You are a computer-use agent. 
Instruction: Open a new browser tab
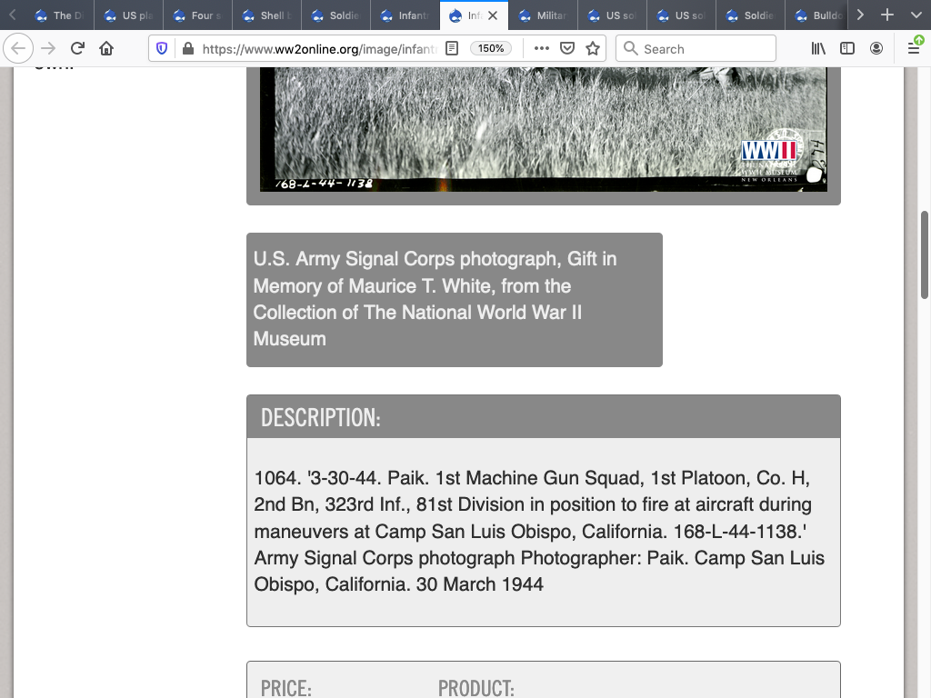pyautogui.click(x=887, y=15)
